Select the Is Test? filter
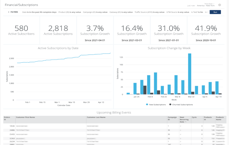Viewport: 229px width, 145px height. pyautogui.click(x=197, y=12)
